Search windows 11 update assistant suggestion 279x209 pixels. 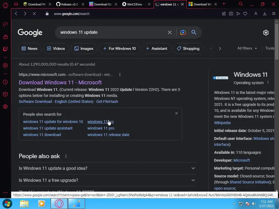48,128
